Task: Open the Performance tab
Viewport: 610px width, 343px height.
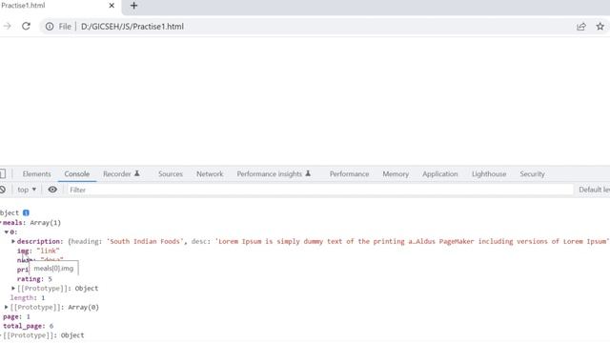Action: [x=350, y=173]
